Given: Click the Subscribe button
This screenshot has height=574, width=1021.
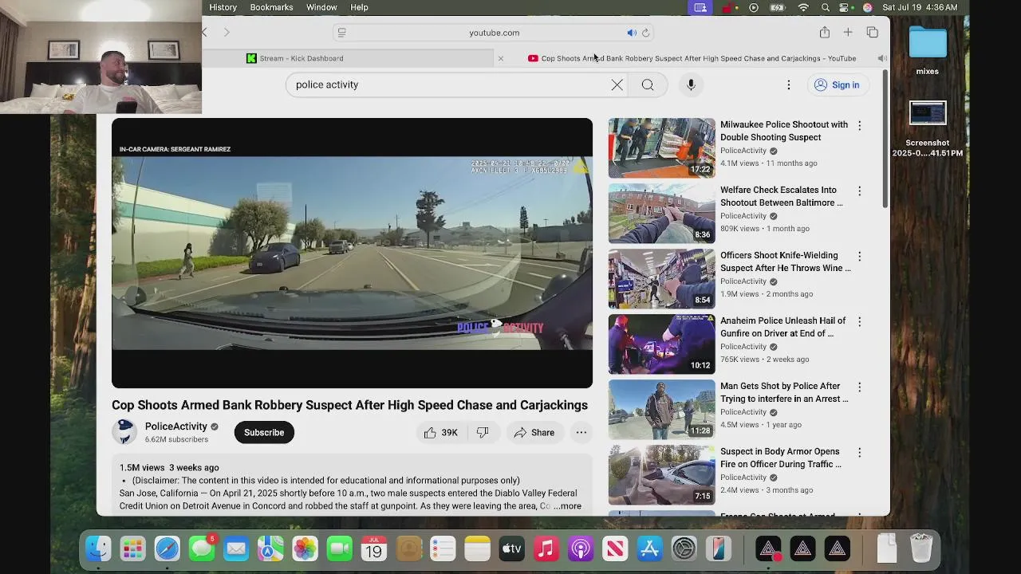Looking at the screenshot, I should click(264, 432).
